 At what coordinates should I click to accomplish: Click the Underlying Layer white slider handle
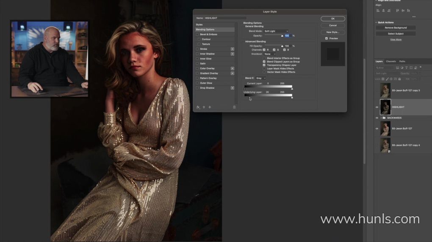292,97
